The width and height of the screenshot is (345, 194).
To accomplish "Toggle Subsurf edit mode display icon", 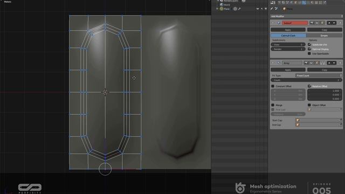I will (322, 23).
